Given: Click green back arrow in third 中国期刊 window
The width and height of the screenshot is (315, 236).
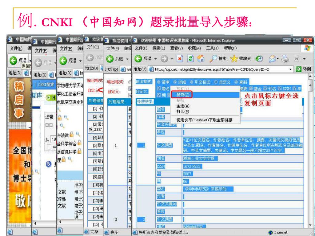Looking at the screenshot, I should point(63,61).
